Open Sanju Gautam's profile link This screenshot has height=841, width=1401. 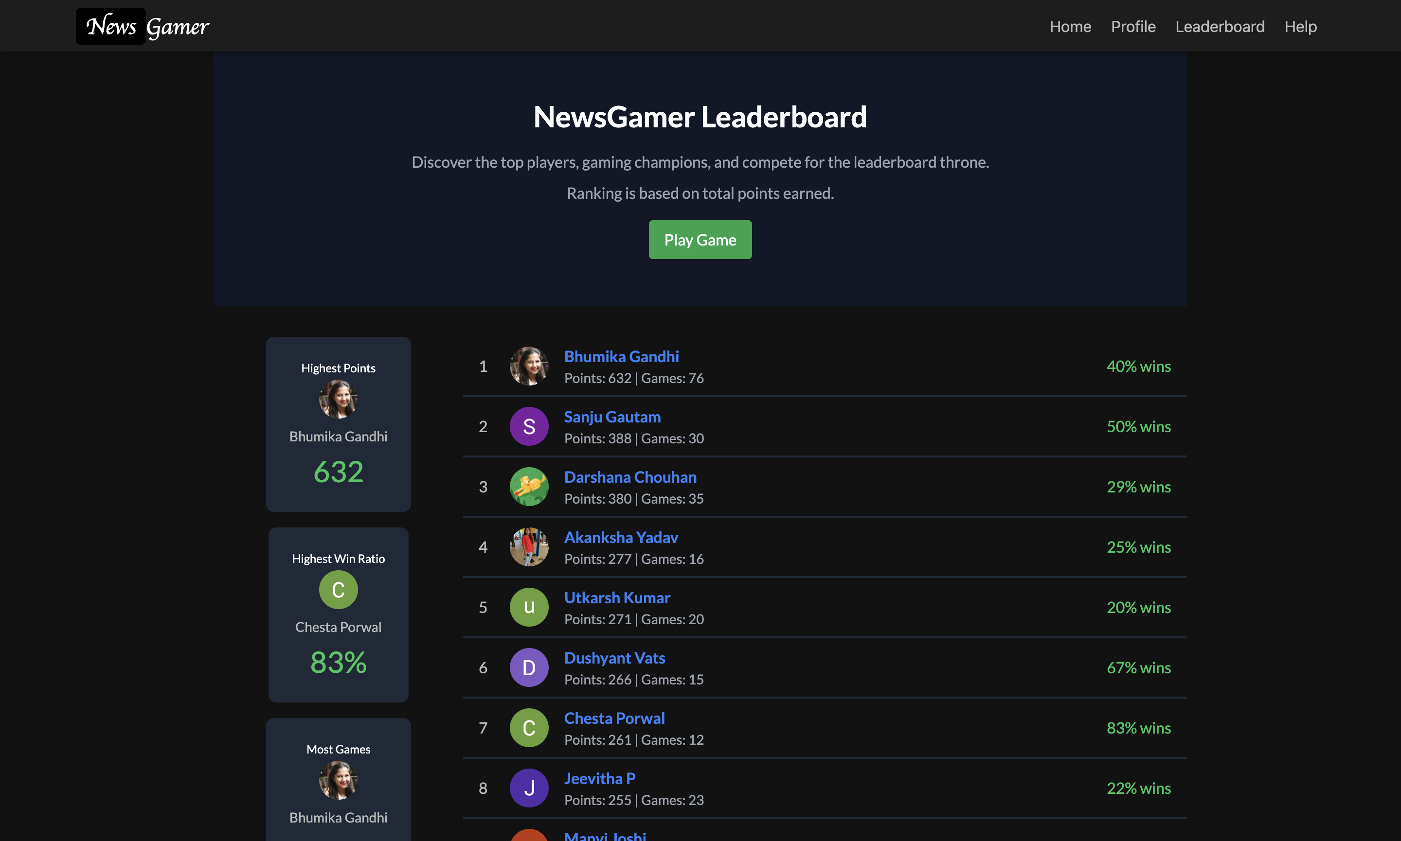pos(612,417)
